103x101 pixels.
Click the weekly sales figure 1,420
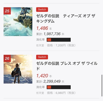[x=42, y=76]
